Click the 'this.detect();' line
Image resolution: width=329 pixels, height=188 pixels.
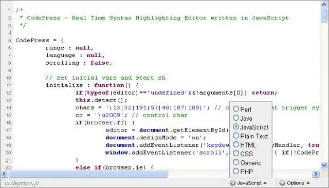click(x=101, y=100)
